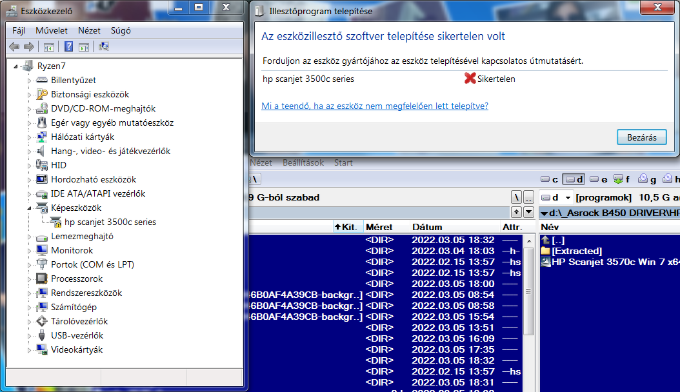Select the Hordozható eszközök icon

click(x=42, y=179)
